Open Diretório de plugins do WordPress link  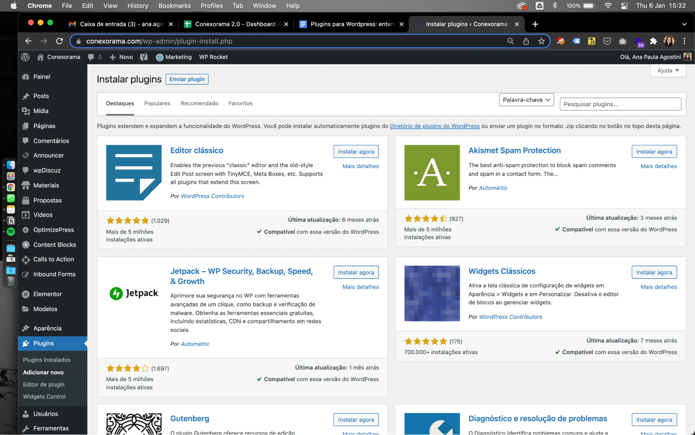(x=435, y=126)
